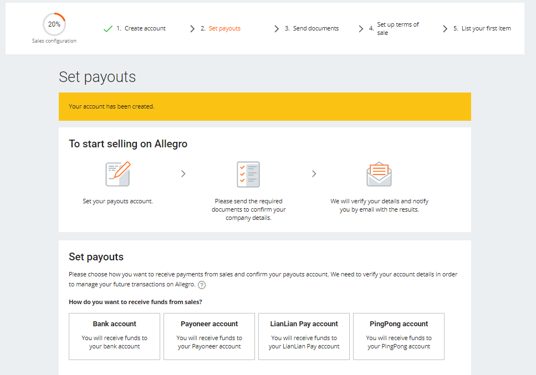Click the chevron between payouts and documents icons
Viewport: 536px width, 375px height.
coord(183,174)
